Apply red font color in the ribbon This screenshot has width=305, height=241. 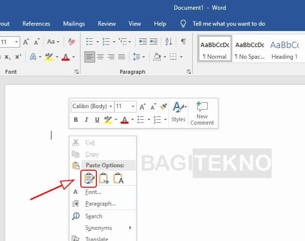click(65, 57)
